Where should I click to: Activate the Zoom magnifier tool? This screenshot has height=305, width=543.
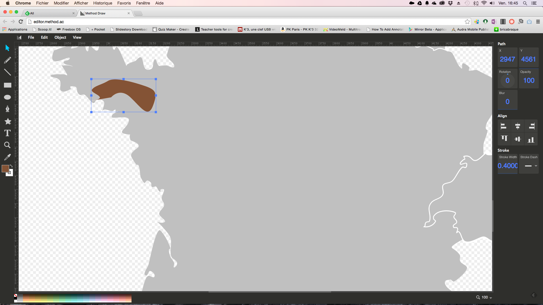tap(7, 145)
